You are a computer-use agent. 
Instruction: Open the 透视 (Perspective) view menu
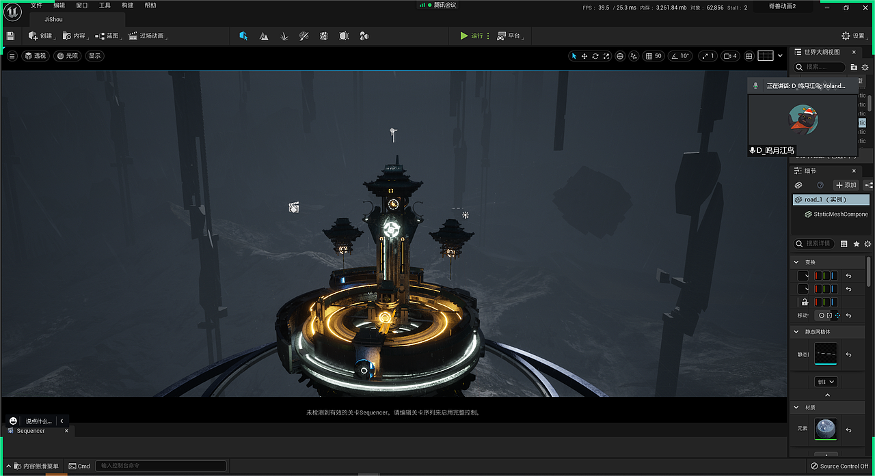point(36,56)
